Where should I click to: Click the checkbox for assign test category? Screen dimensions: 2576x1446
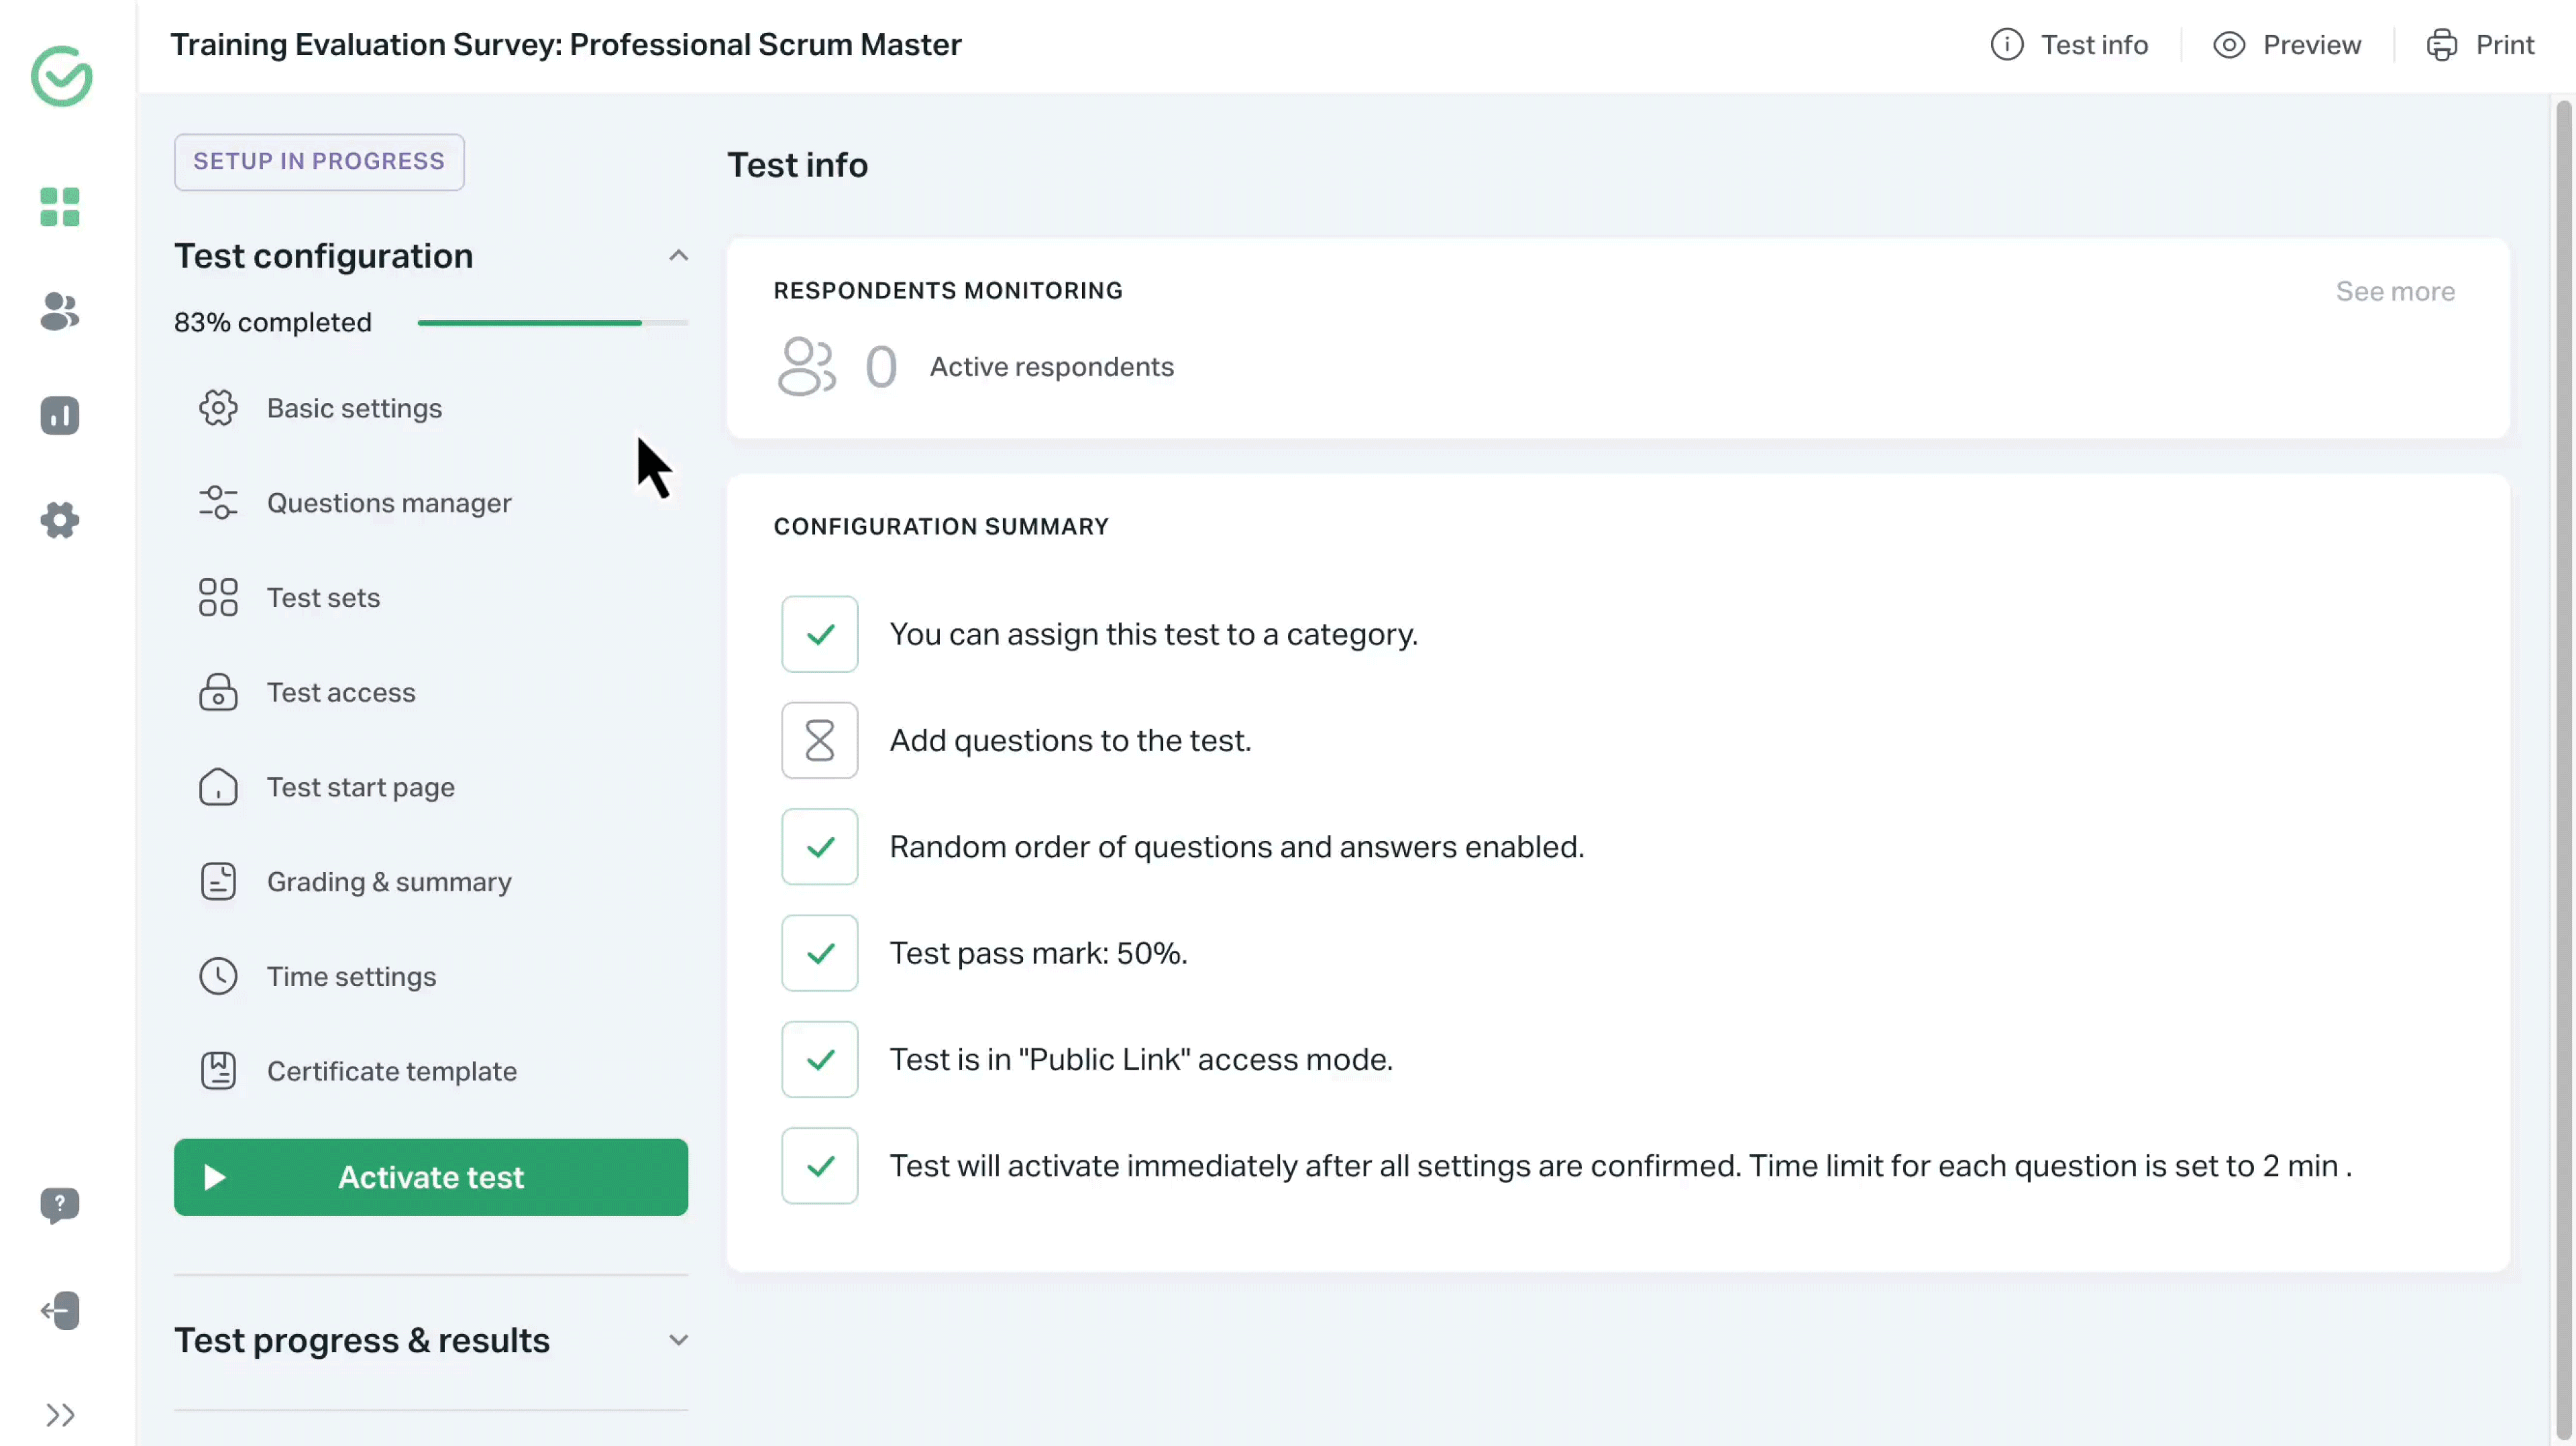[x=819, y=634]
